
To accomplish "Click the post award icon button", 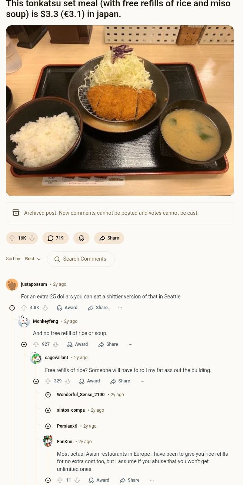I will click(81, 238).
